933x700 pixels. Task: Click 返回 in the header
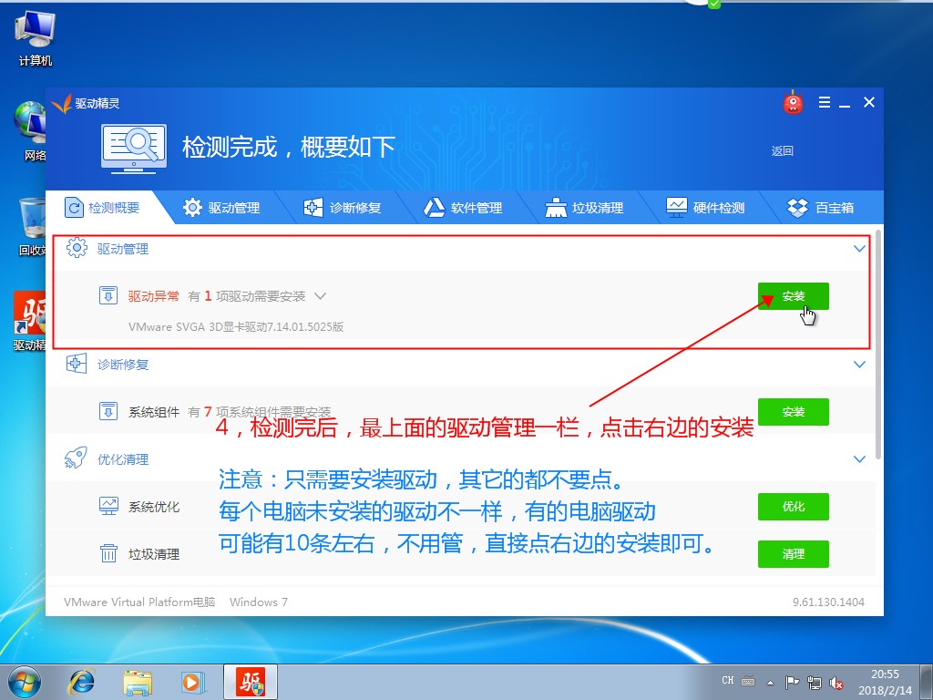[782, 149]
